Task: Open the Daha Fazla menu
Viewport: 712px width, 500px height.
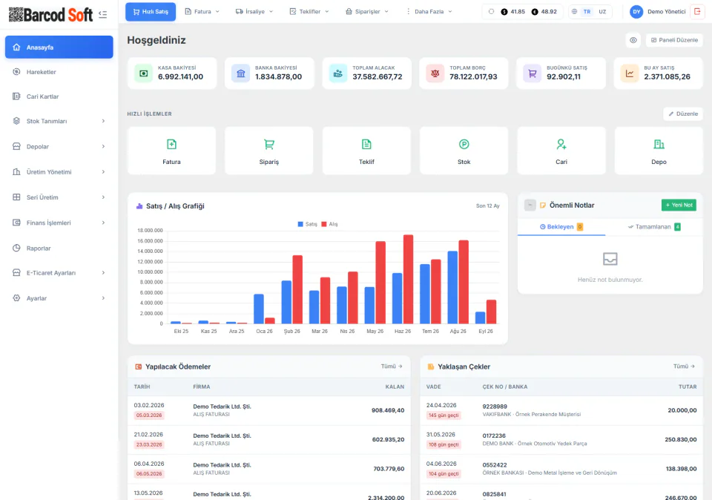Action: click(x=429, y=12)
